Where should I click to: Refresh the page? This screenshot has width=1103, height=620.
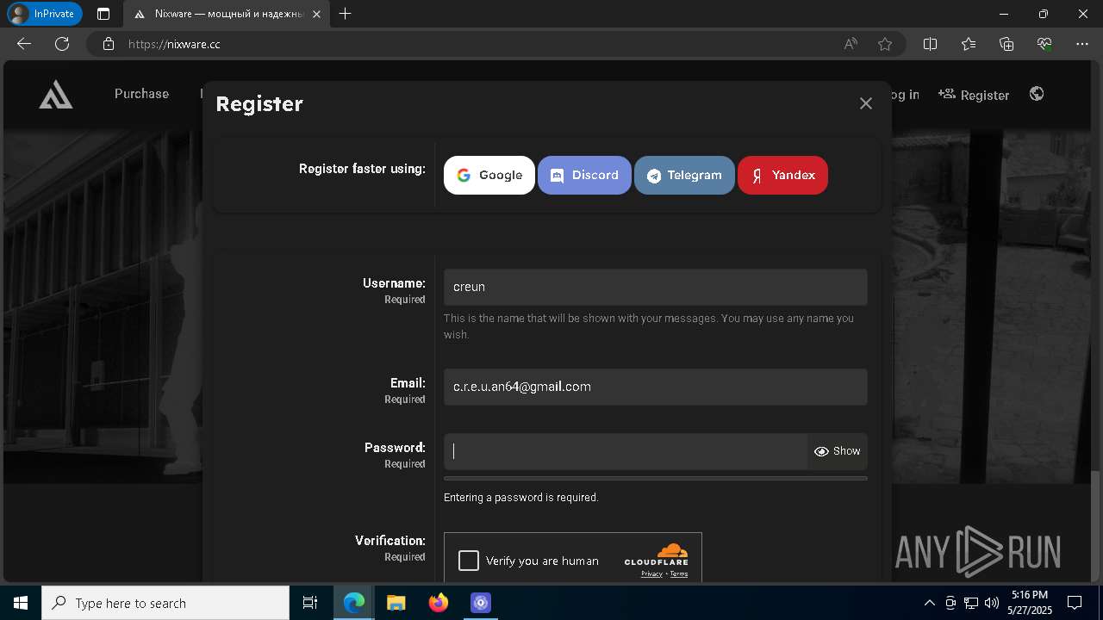tap(62, 44)
